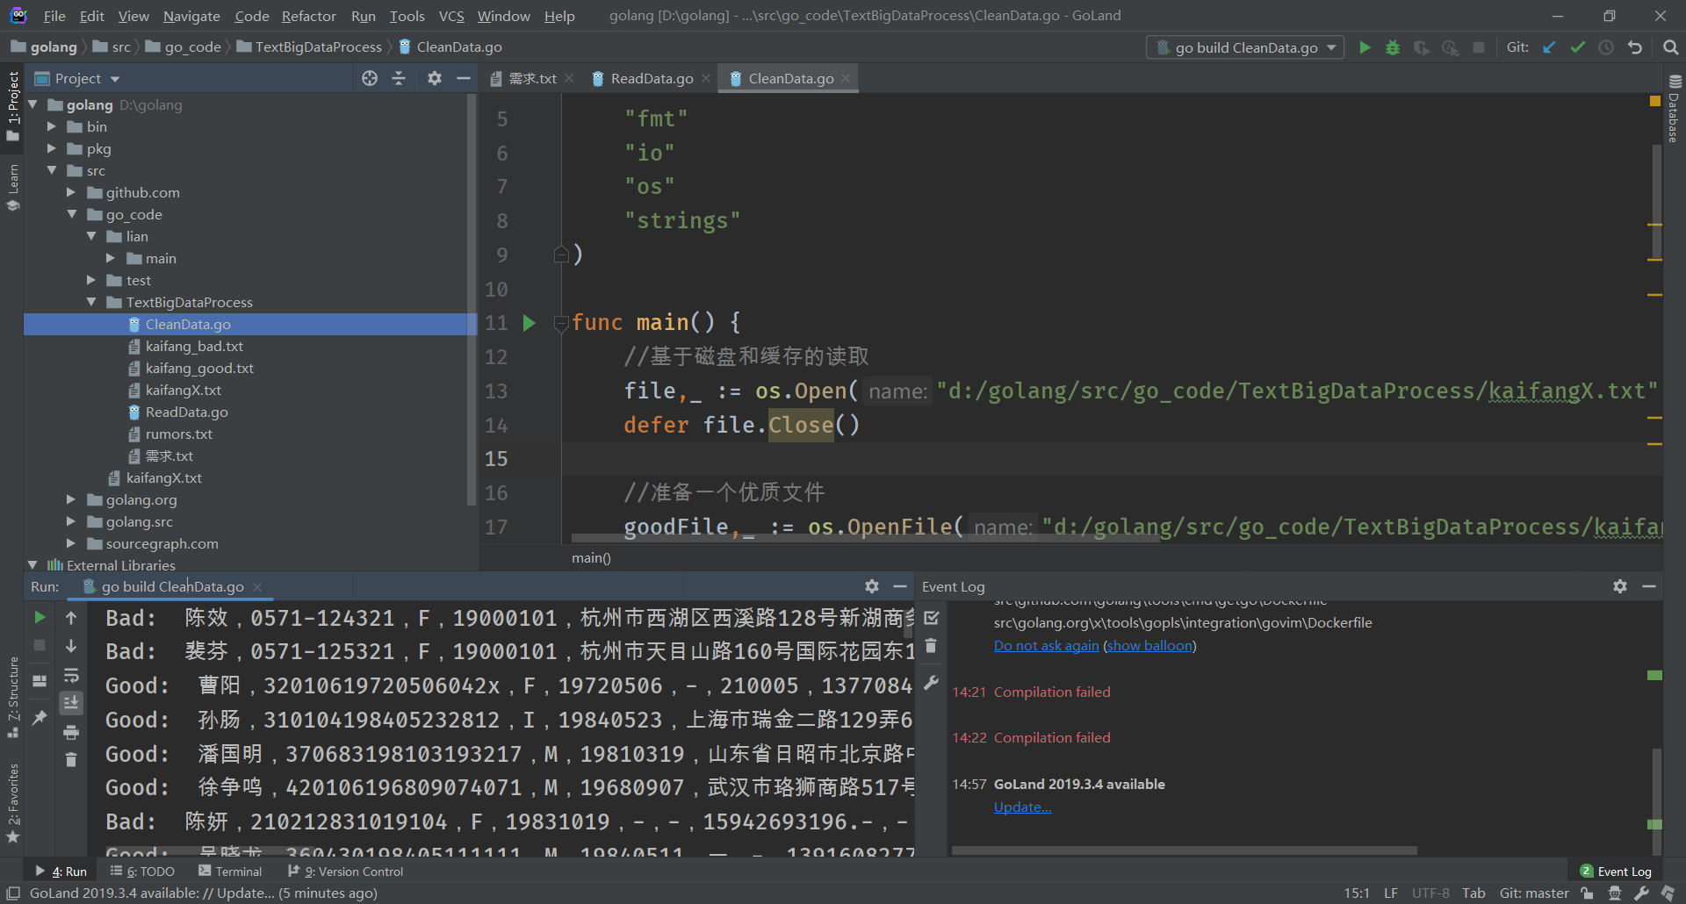1686x904 pixels.
Task: Disable scroll-to-end in console output
Action: (x=71, y=702)
